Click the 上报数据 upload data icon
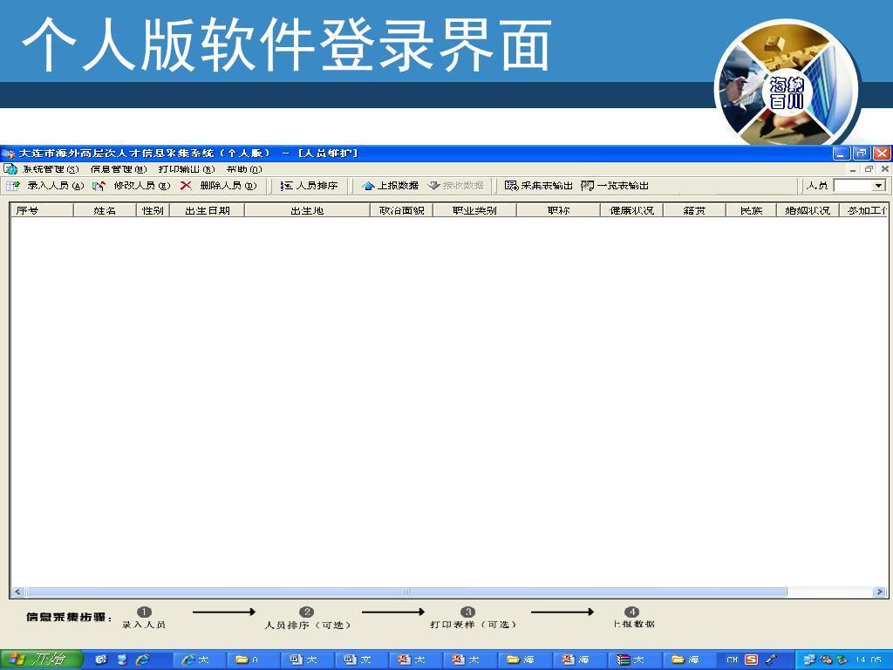 [368, 186]
